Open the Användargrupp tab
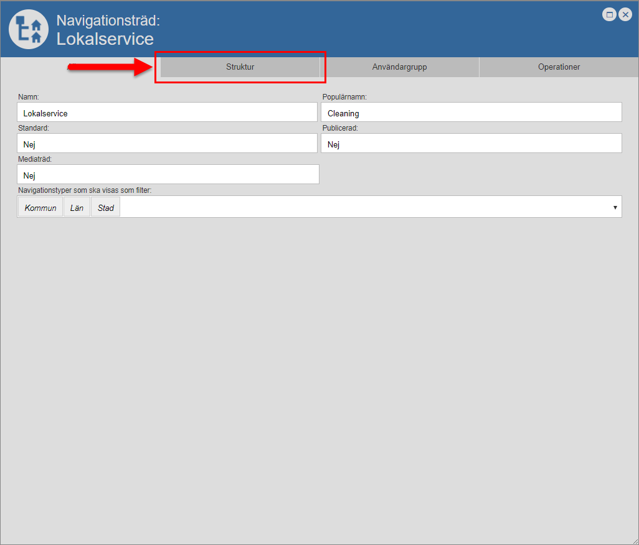Image resolution: width=639 pixels, height=545 pixels. [399, 67]
